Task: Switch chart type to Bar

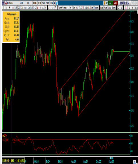Action: (x=102, y=8)
